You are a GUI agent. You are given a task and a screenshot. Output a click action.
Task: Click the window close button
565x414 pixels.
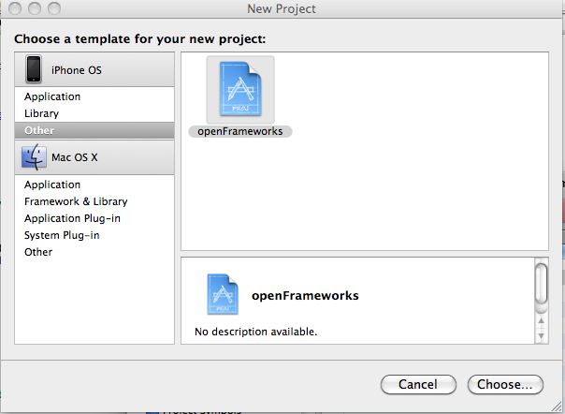(15, 8)
